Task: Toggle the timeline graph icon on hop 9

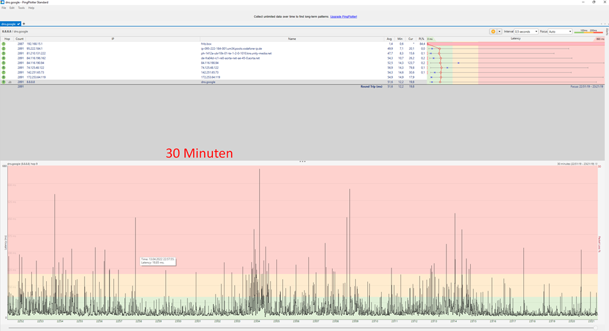Action: (x=10, y=82)
